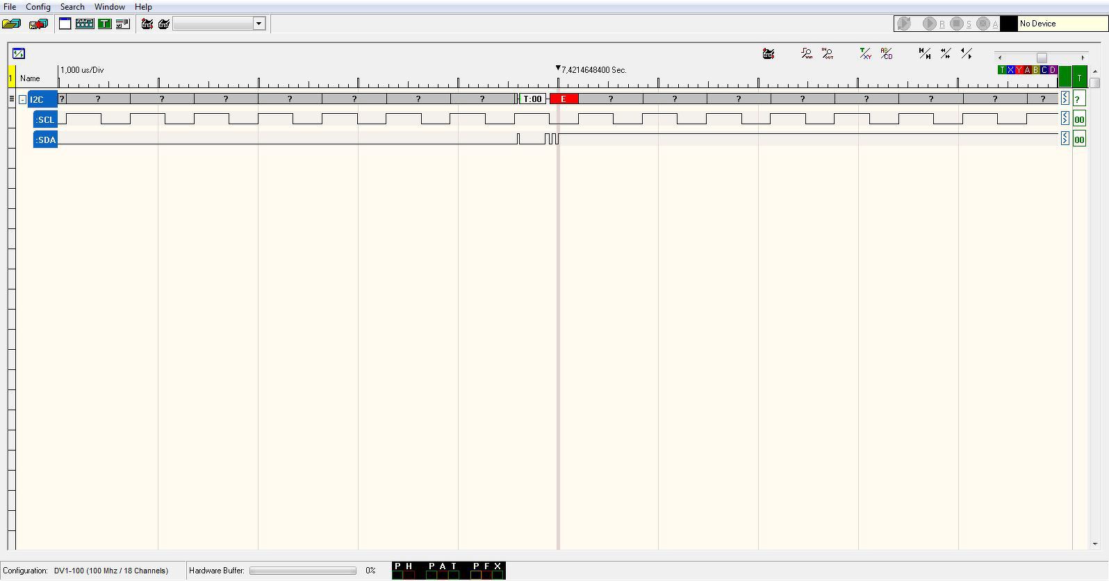
Task: Click the 1,000 us/Div timebase label
Action: [x=82, y=70]
